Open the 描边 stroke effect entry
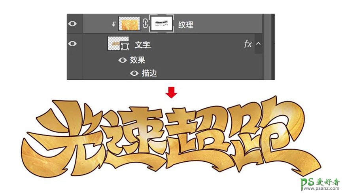The width and height of the screenshot is (344, 193). pos(149,73)
